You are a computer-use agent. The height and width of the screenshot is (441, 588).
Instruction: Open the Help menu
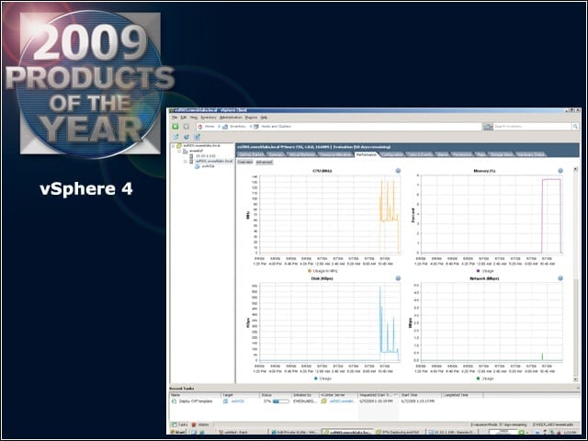[x=264, y=118]
